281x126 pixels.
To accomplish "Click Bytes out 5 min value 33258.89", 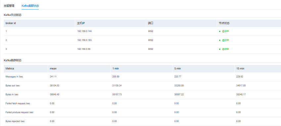I will coord(179,86).
